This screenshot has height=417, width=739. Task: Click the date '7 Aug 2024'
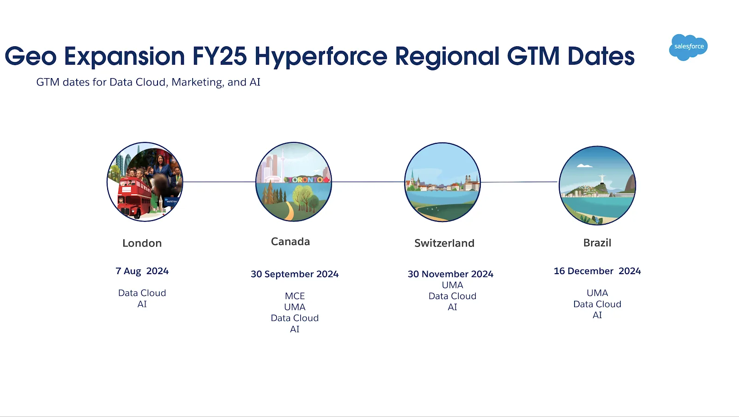point(142,271)
